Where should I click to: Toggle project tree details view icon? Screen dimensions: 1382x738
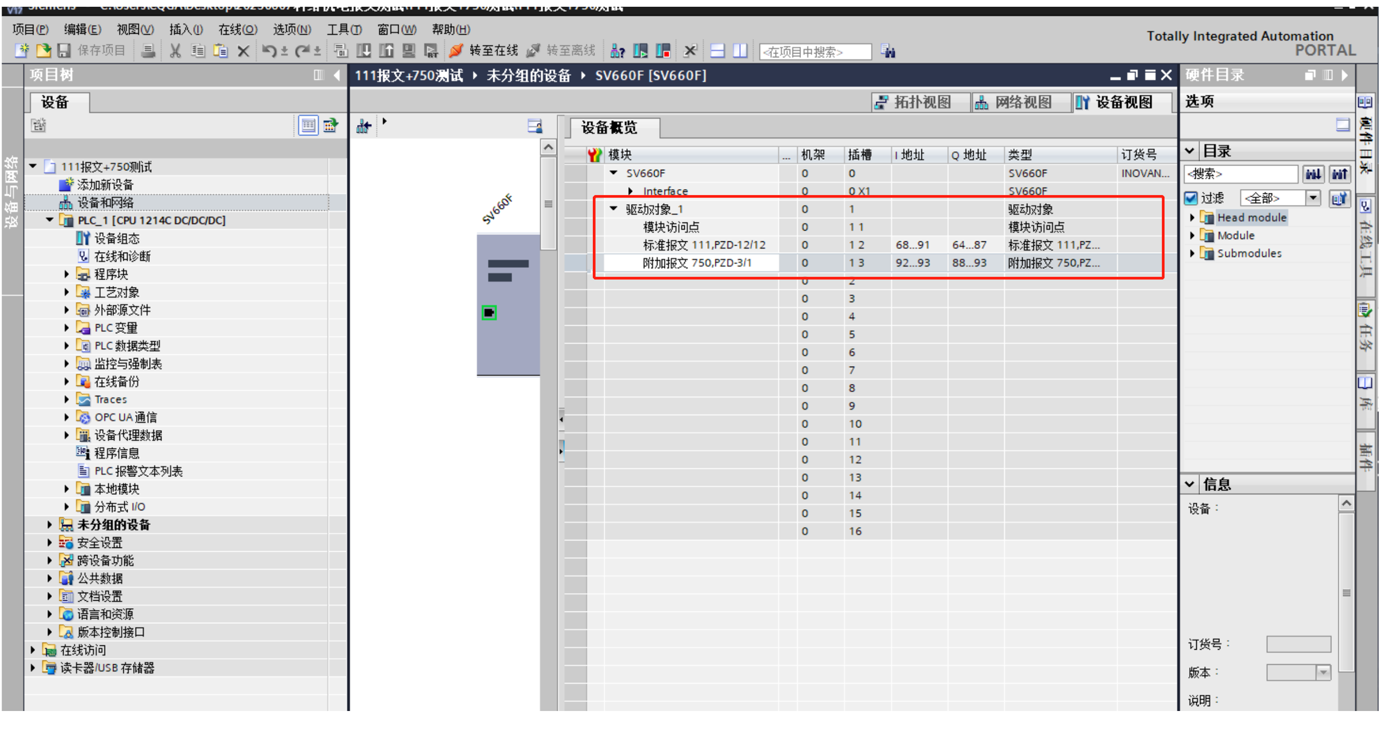[x=308, y=125]
